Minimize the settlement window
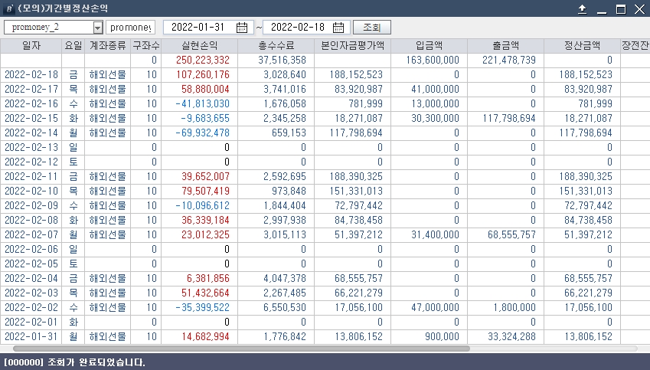 click(601, 9)
